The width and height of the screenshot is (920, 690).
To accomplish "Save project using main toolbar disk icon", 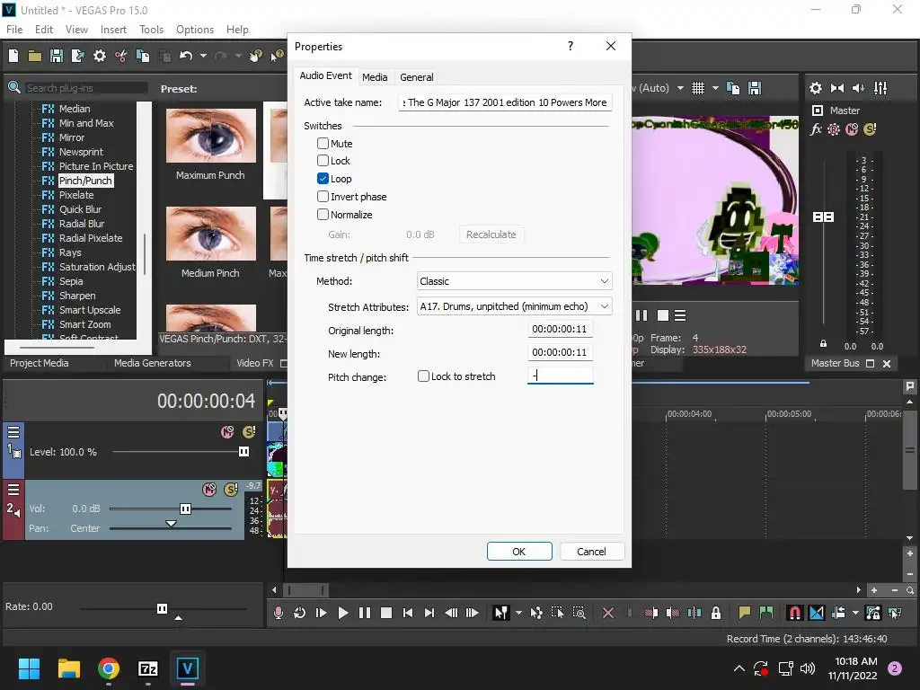I will click(x=57, y=56).
